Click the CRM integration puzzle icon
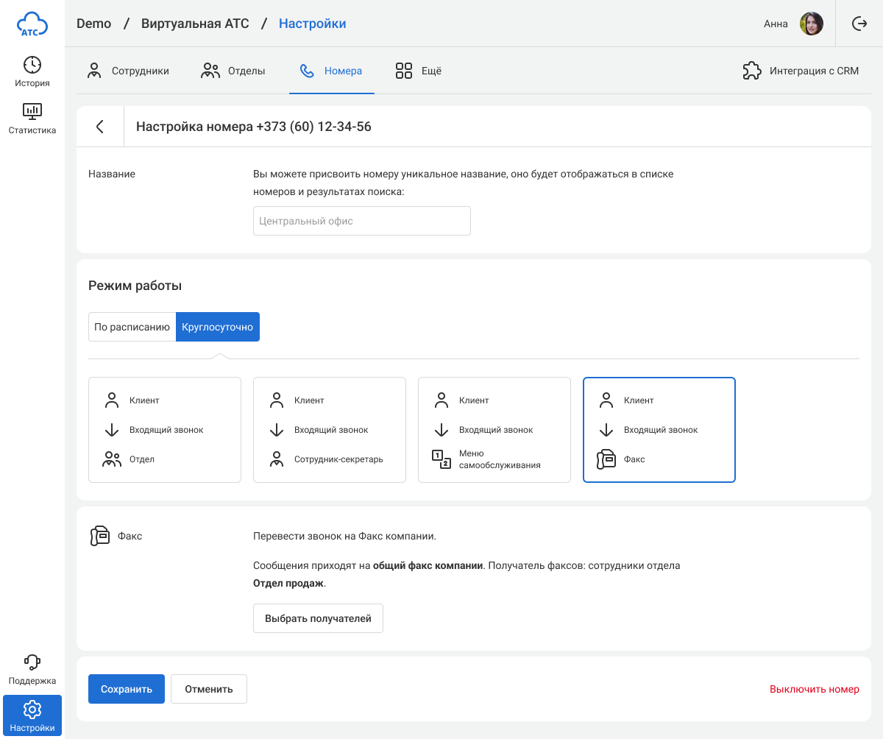Viewport: 883px width, 739px height. pyautogui.click(x=751, y=71)
